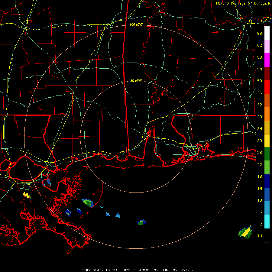Click the light blue legend swatch
Viewport: 272px width, 272px height.
pyautogui.click(x=267, y=208)
